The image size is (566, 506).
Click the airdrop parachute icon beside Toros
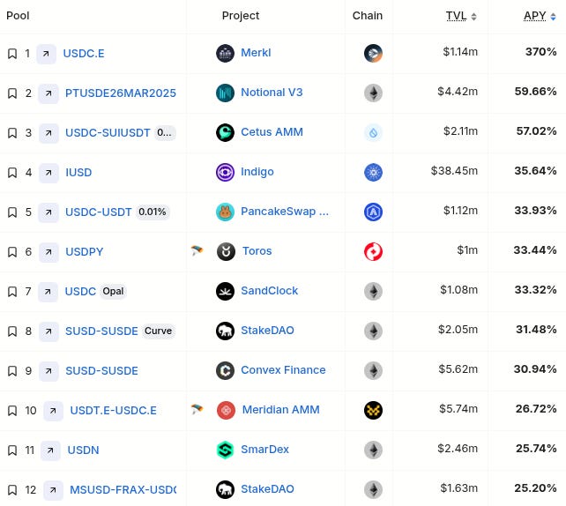[x=197, y=251]
